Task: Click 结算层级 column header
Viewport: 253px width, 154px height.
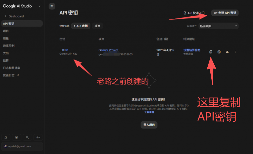Action: click(x=189, y=39)
